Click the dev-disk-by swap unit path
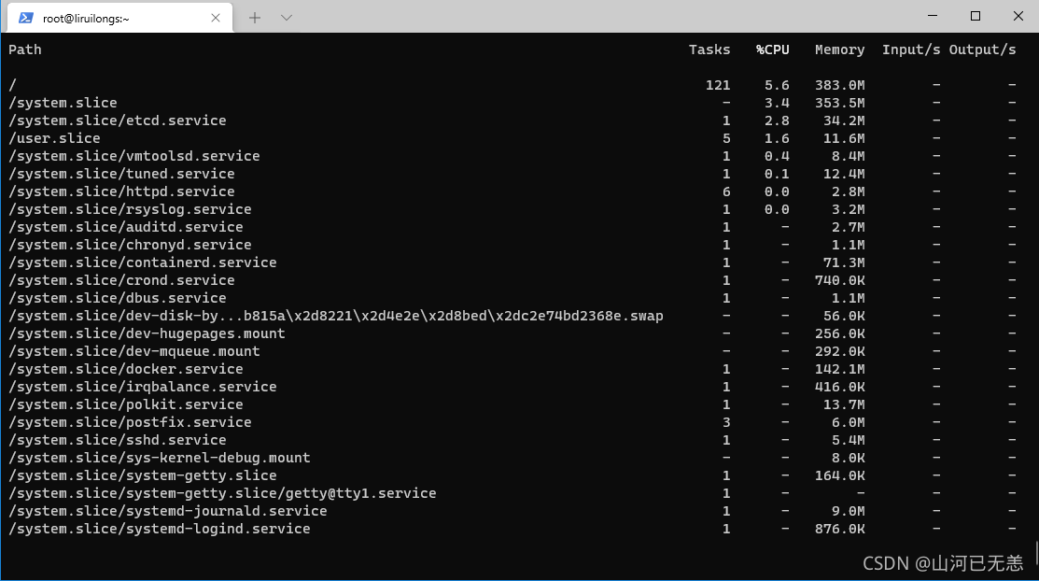Screen dimensions: 1039x581 tap(336, 317)
